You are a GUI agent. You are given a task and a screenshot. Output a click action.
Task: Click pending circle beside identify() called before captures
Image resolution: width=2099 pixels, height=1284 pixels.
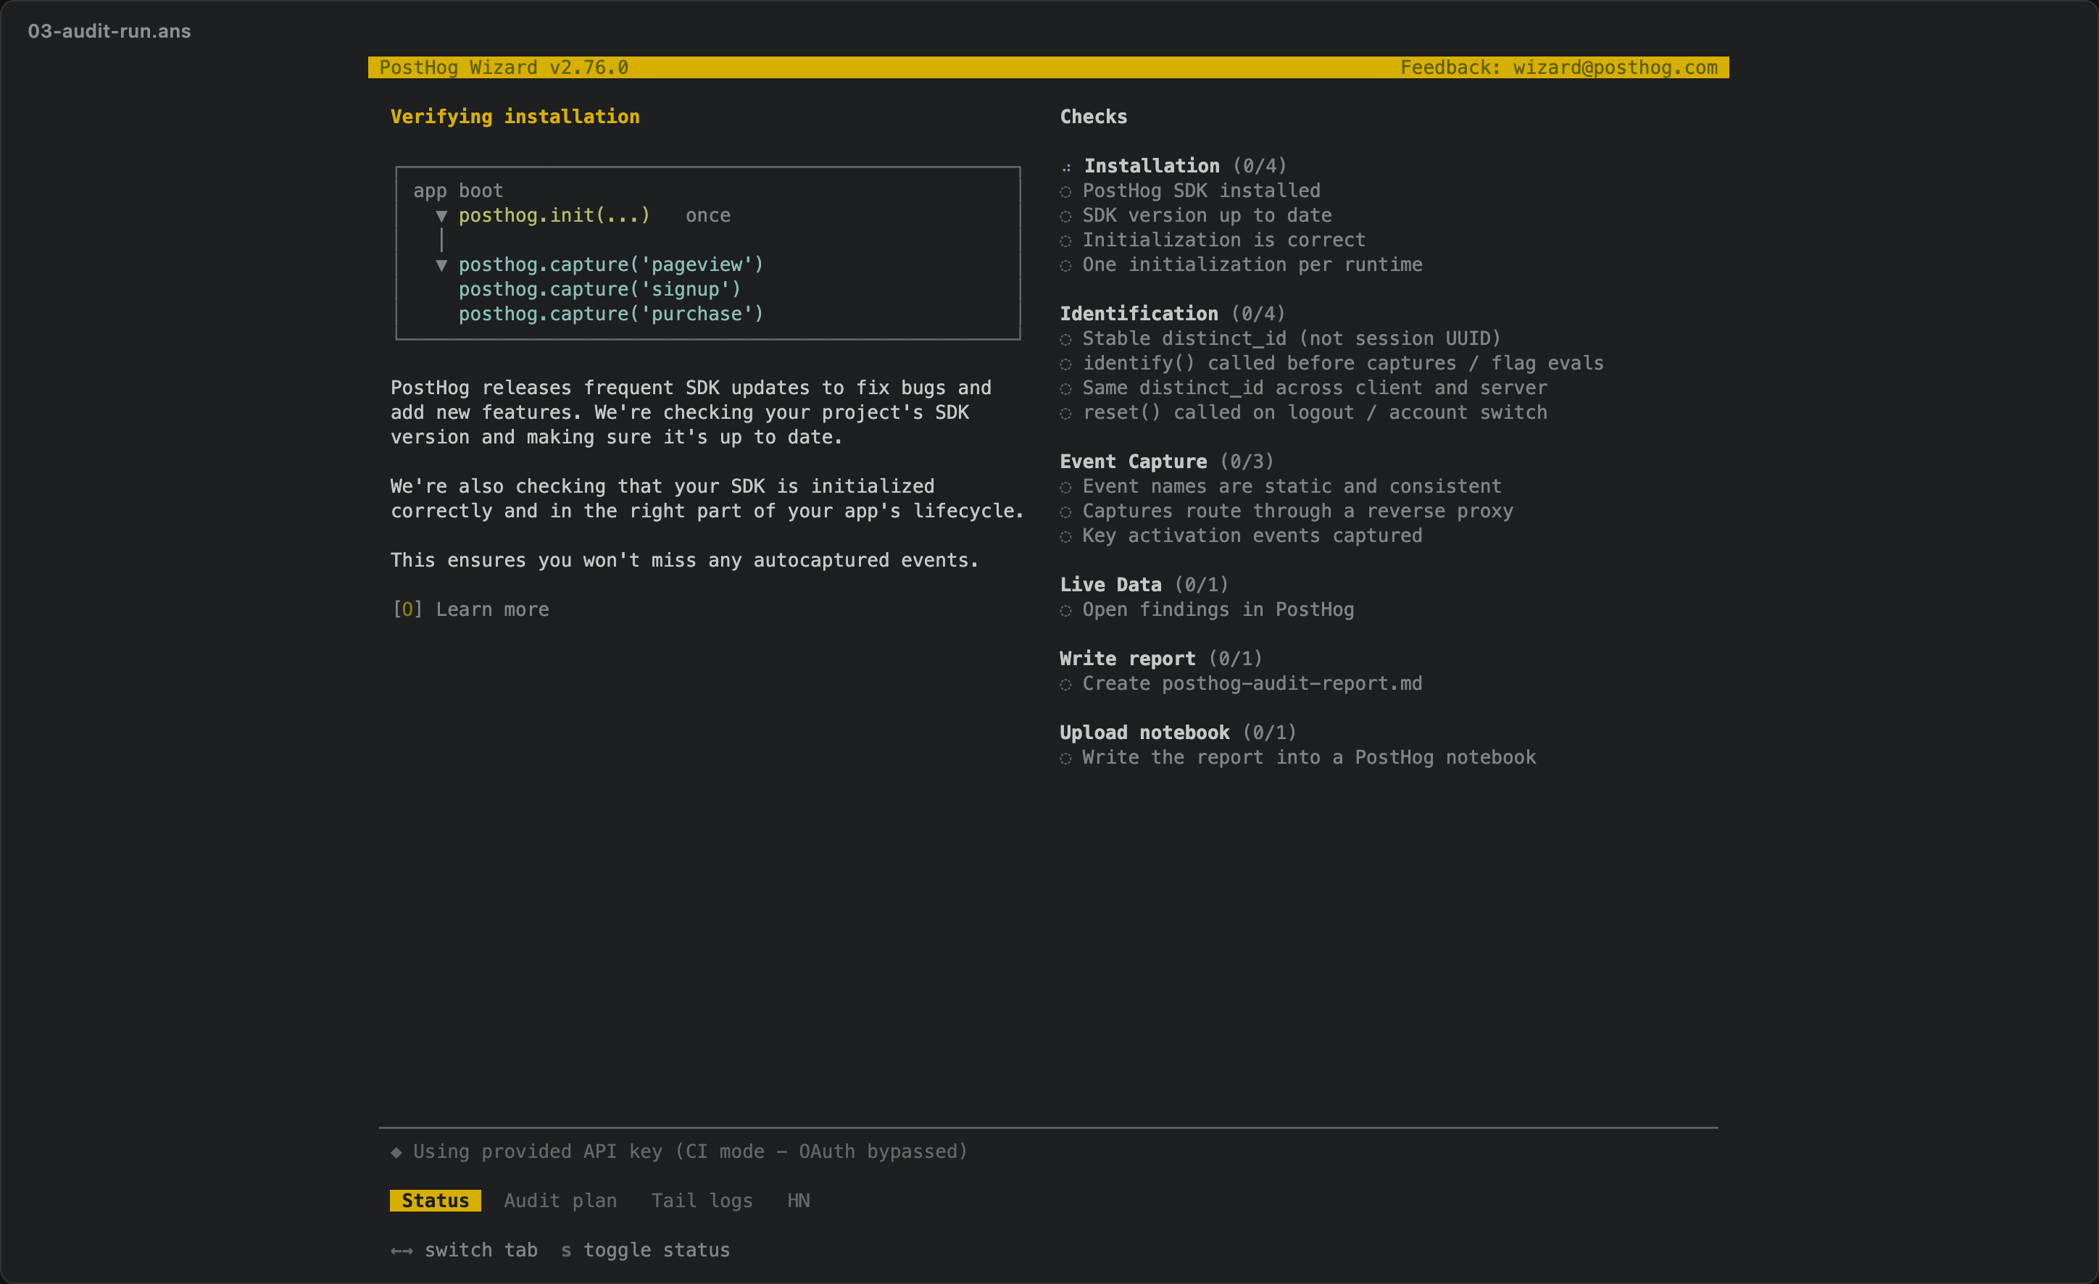tap(1065, 364)
